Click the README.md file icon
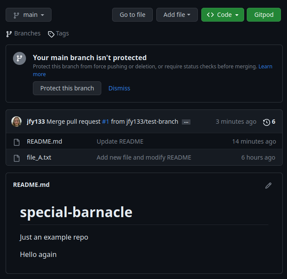The height and width of the screenshot is (279, 287). click(16, 142)
